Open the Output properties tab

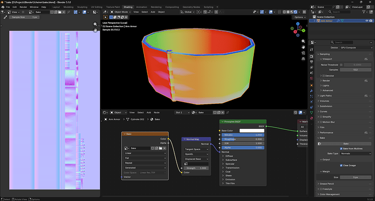click(x=311, y=62)
